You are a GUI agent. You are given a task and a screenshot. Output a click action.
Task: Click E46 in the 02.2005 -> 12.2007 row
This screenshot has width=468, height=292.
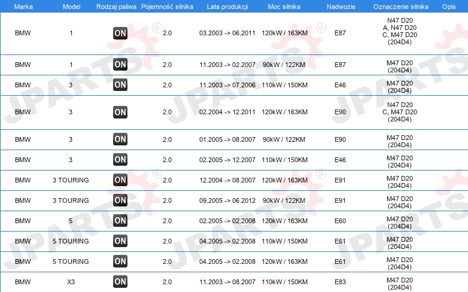[340, 160]
